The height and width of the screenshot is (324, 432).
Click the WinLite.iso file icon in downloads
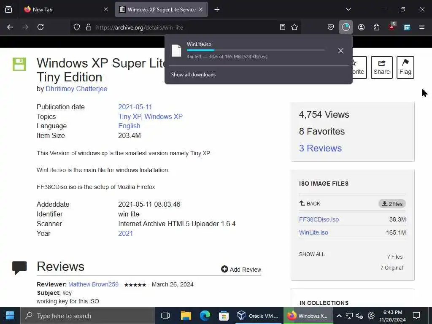[176, 51]
